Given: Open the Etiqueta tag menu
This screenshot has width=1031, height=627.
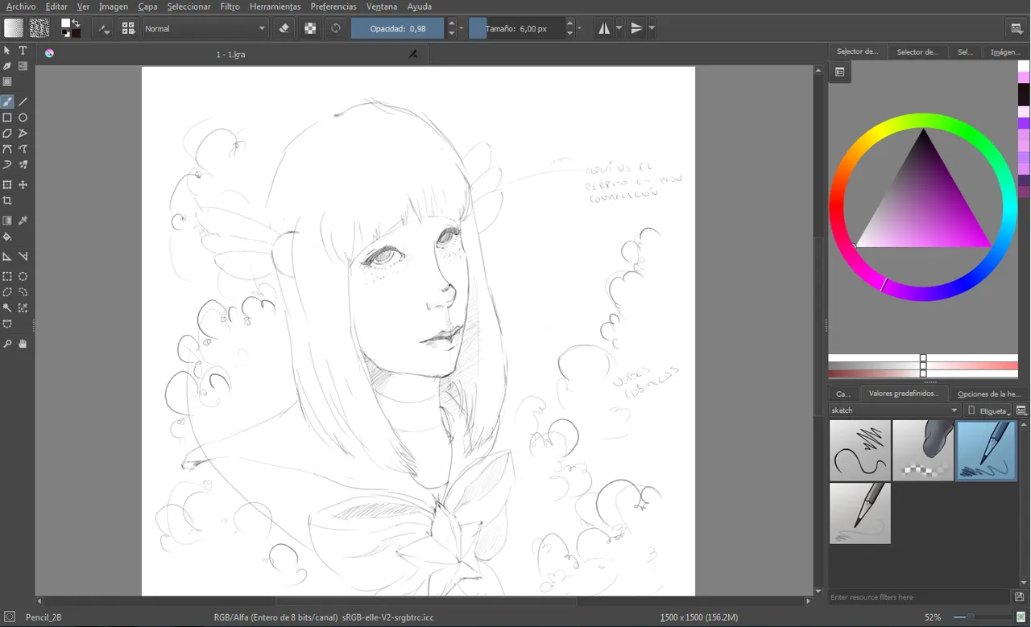Looking at the screenshot, I should [x=988, y=410].
